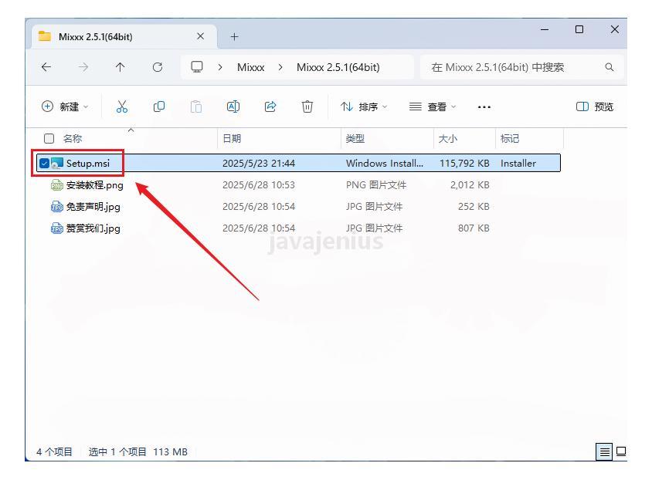Click the 4 个项目 status text
This screenshot has height=480, width=652.
[x=55, y=451]
